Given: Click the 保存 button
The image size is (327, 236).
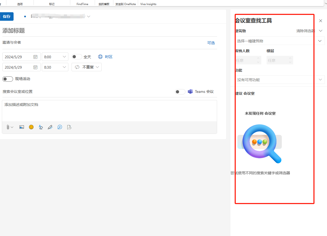Looking at the screenshot, I should click(7, 16).
